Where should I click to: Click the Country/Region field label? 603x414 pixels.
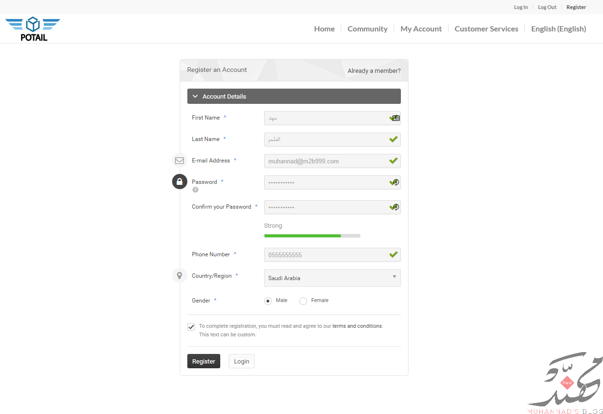click(212, 276)
